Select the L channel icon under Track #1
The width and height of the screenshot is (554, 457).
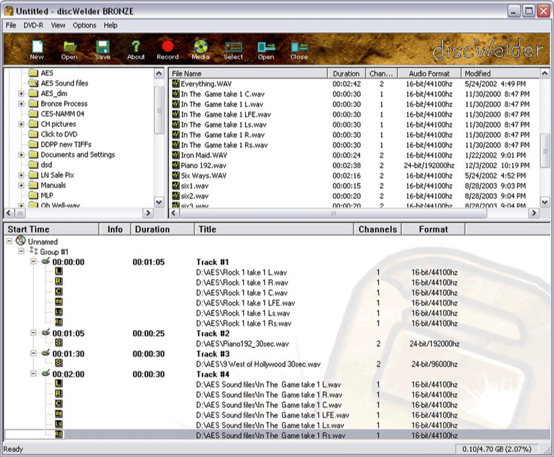pos(58,272)
